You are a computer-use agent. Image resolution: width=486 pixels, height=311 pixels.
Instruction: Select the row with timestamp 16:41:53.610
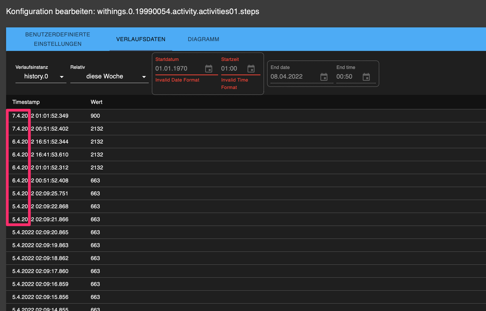pyautogui.click(x=246, y=154)
